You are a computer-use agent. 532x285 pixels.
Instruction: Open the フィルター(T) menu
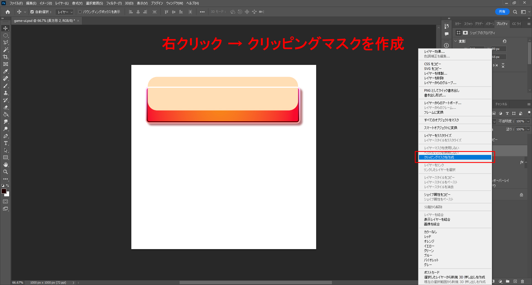click(x=114, y=3)
